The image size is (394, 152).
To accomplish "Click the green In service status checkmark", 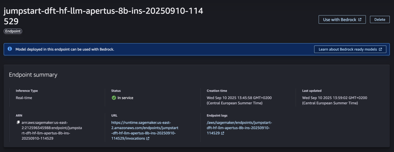I will tap(114, 98).
